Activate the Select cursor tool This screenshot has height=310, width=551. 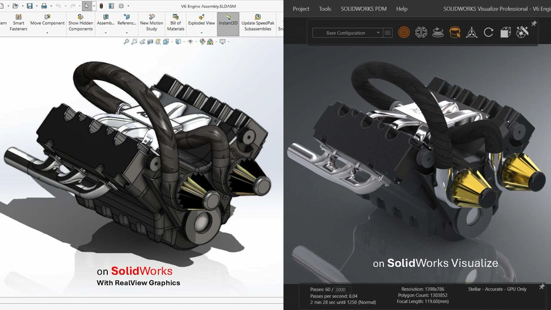coord(87,6)
